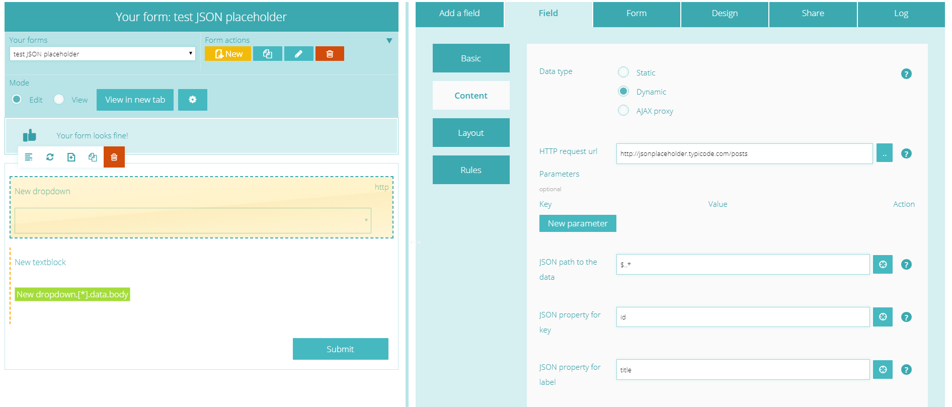Open the Your forms dropdown
The height and width of the screenshot is (407, 952).
tap(103, 53)
